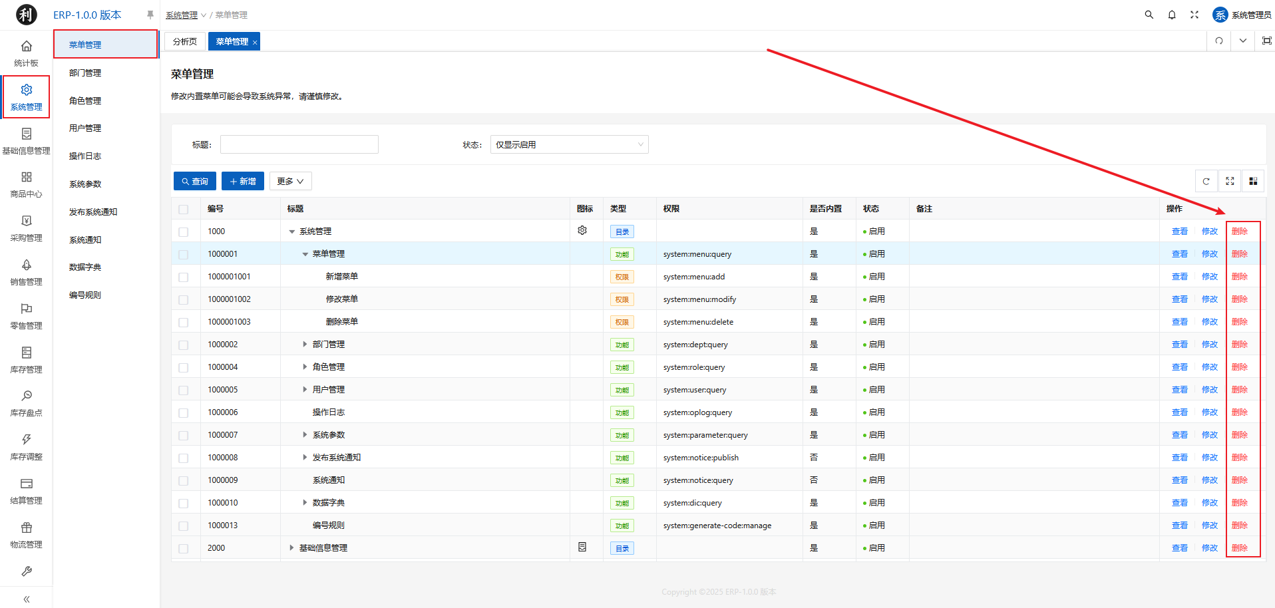1275x608 pixels.
Task: Open the 状态 dropdown showing 仅显示启用
Action: (570, 144)
